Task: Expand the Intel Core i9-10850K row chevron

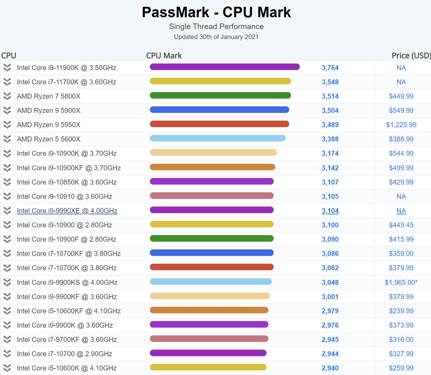Action: pyautogui.click(x=7, y=182)
